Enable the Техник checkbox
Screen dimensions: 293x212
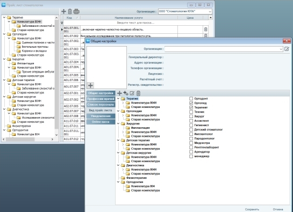(191, 112)
